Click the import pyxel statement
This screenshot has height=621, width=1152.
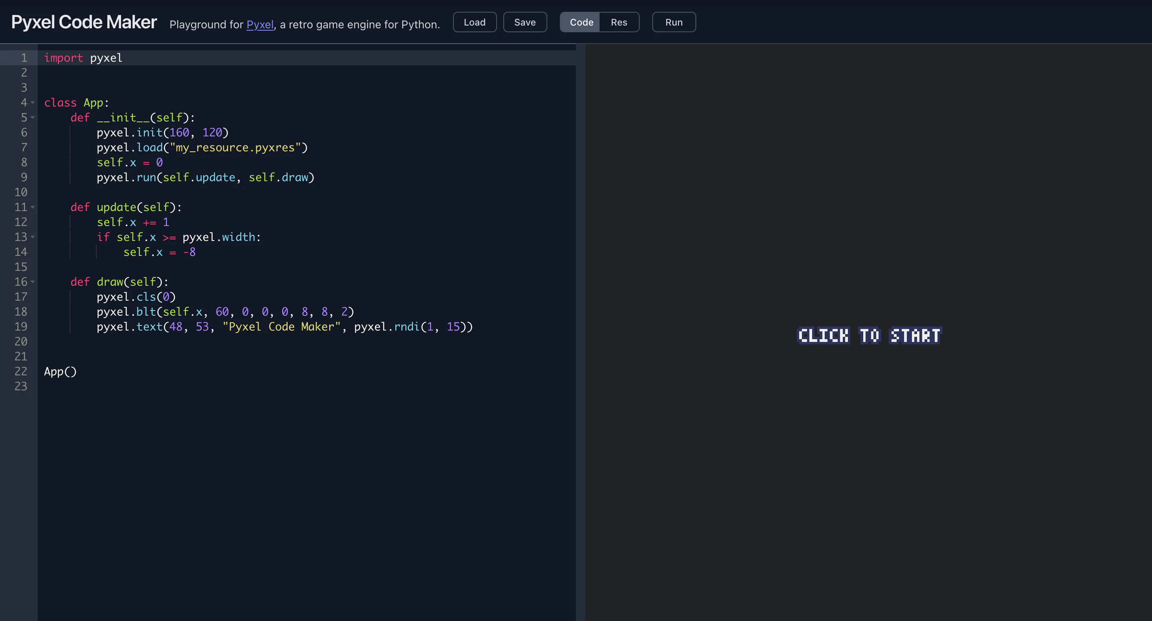point(83,58)
